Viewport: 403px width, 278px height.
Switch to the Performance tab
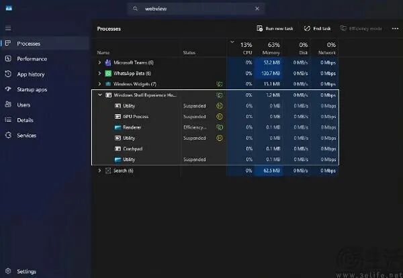pyautogui.click(x=32, y=58)
